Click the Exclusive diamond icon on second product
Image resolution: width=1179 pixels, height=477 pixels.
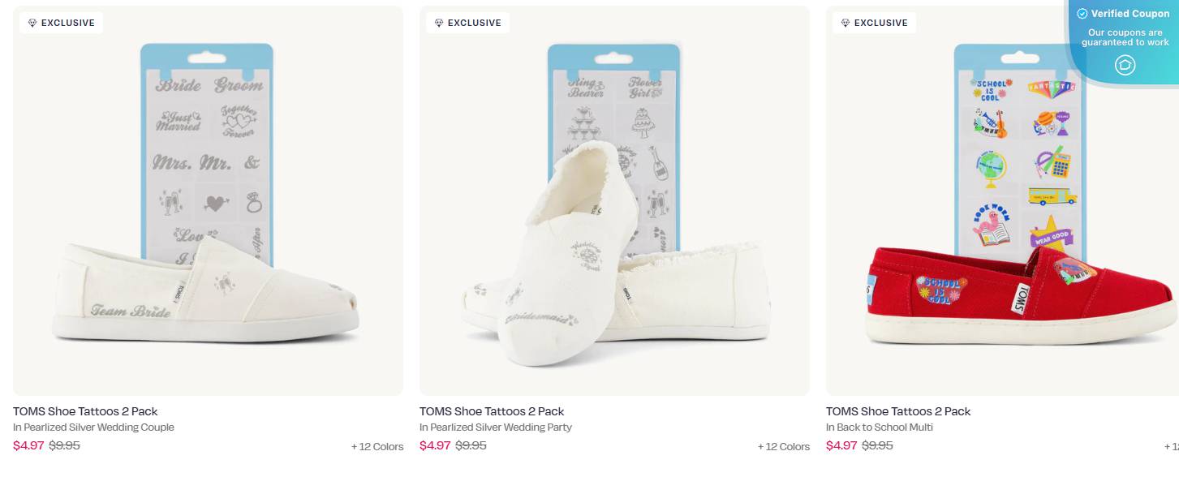[439, 24]
